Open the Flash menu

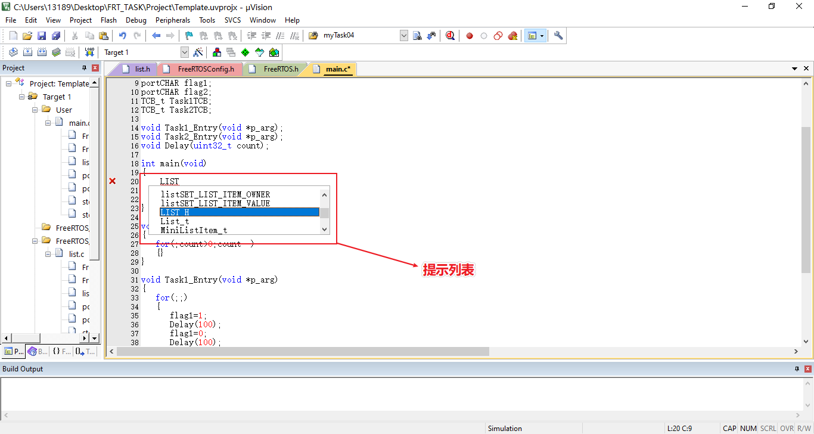click(108, 20)
